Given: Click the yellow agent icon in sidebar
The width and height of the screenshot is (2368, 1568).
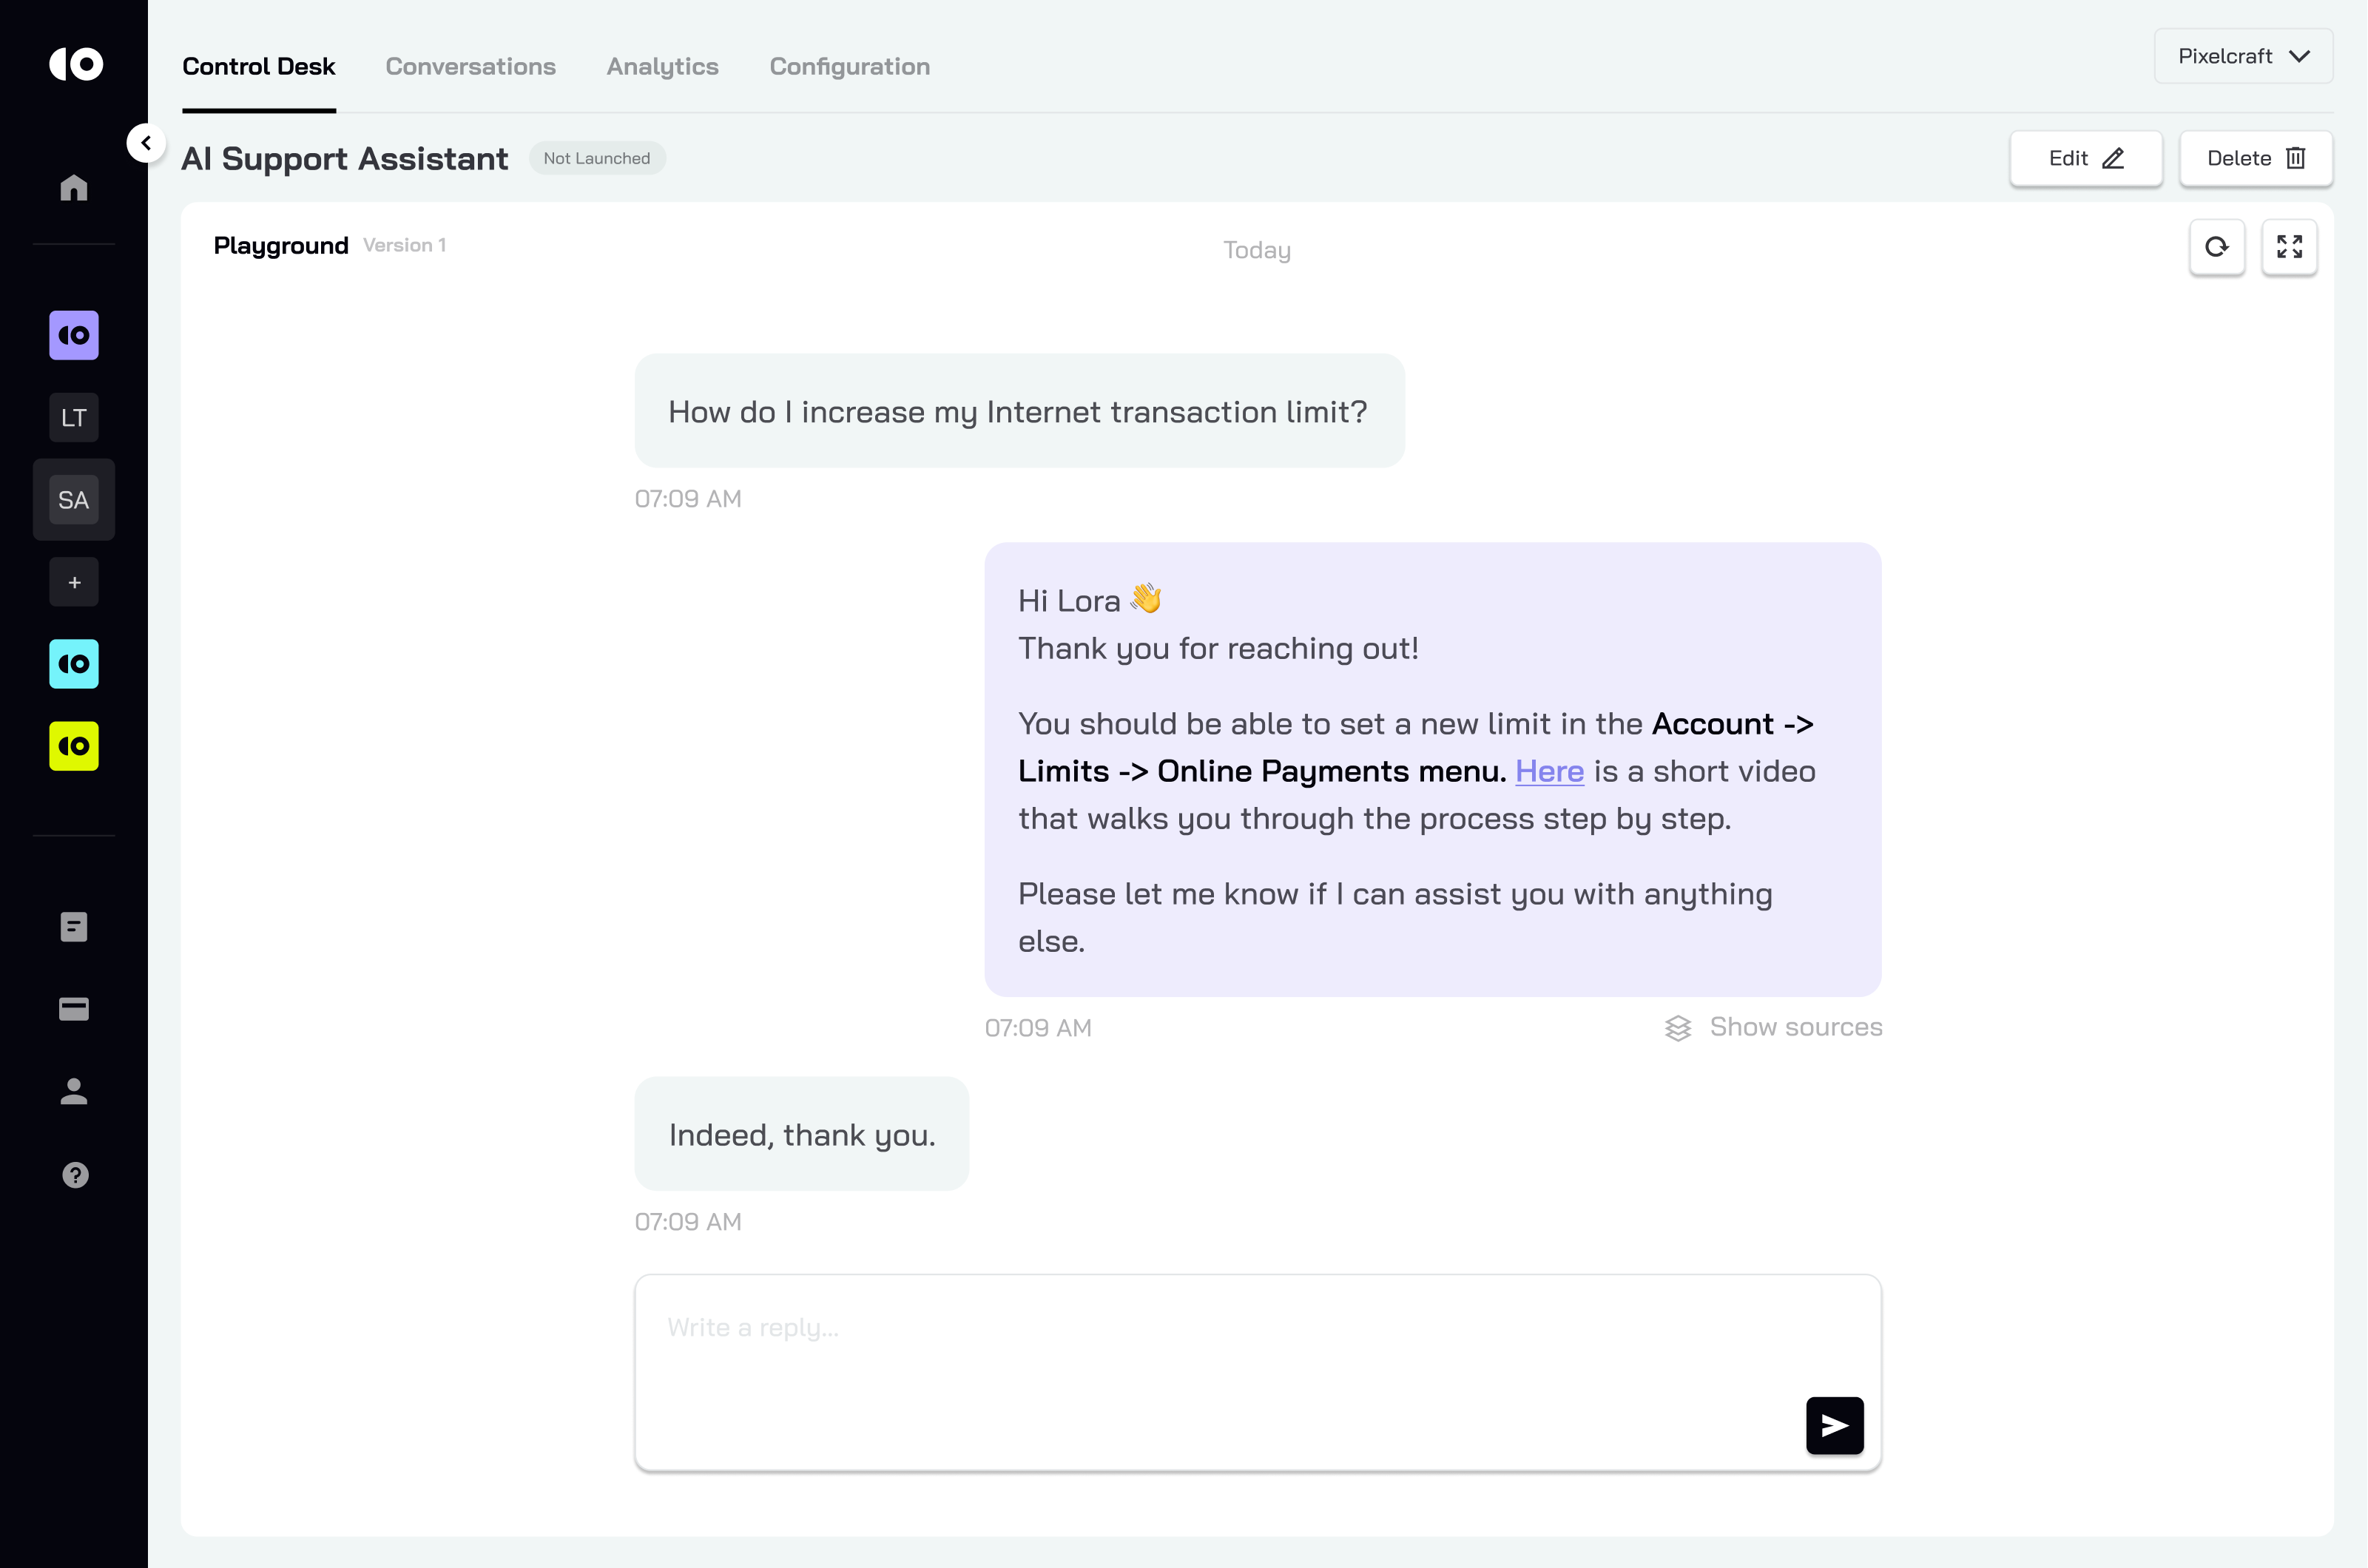Looking at the screenshot, I should coord(74,745).
